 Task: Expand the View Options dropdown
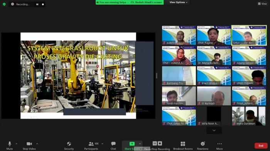click(x=178, y=2)
